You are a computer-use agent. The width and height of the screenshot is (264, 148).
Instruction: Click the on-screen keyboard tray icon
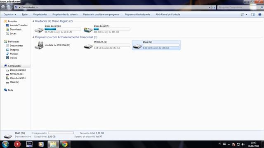[224, 144]
